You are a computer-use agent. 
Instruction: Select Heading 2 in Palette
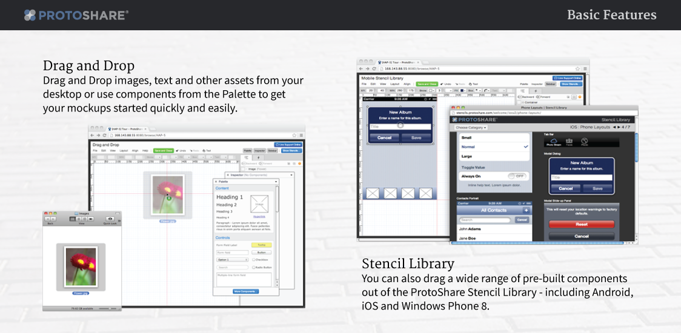click(x=227, y=205)
